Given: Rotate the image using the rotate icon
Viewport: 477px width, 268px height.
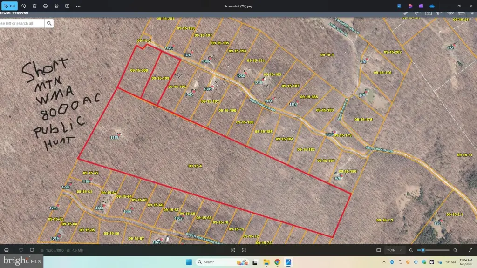Looking at the screenshot, I should pos(23,6).
